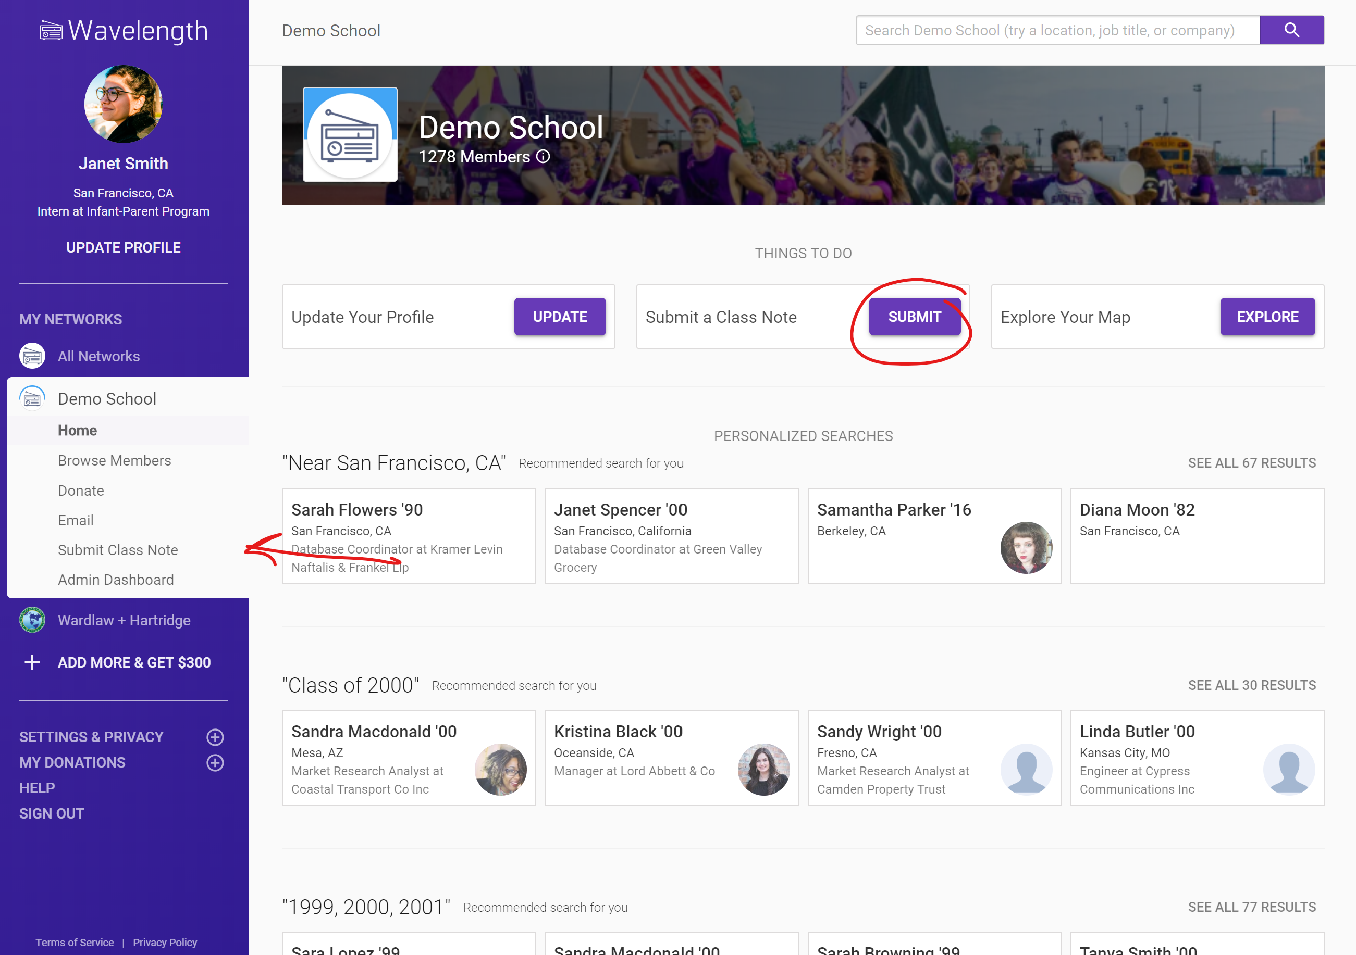This screenshot has width=1356, height=955.
Task: Click the Demo School radio logo tile
Action: click(x=350, y=134)
